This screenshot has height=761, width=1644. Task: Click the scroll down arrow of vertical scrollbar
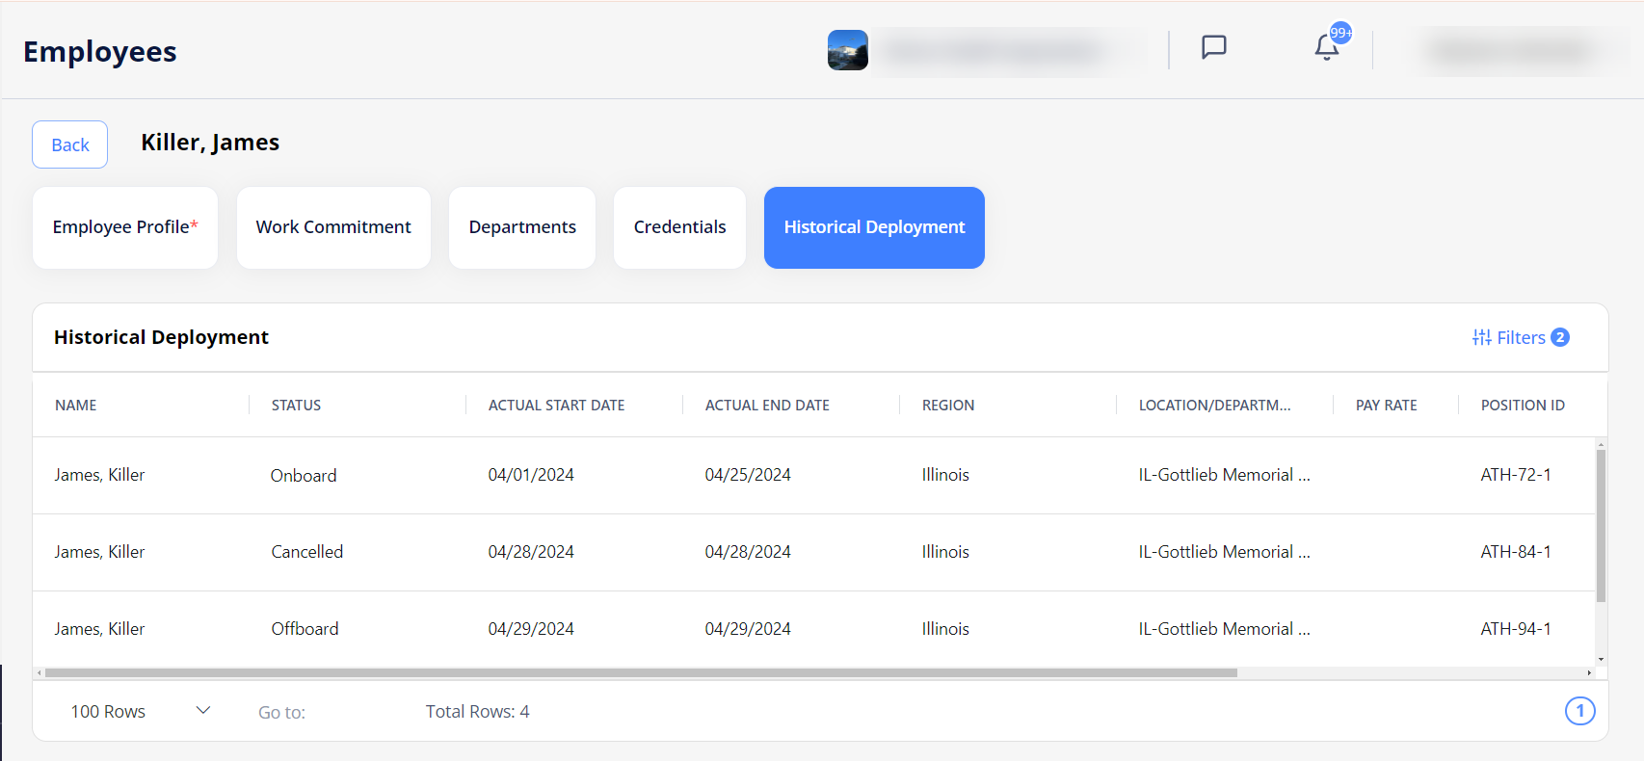coord(1601,660)
